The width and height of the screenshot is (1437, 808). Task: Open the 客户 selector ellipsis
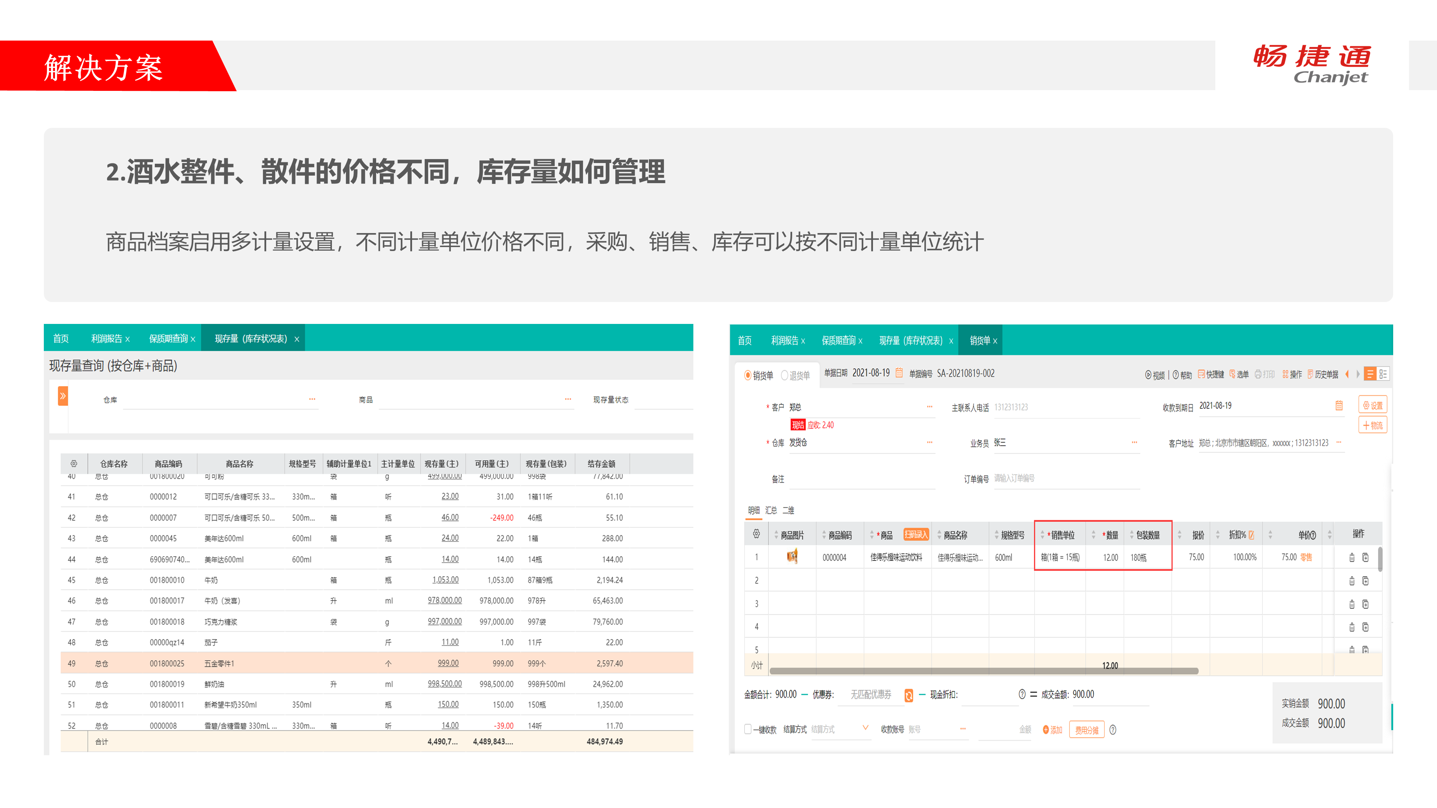(x=929, y=407)
